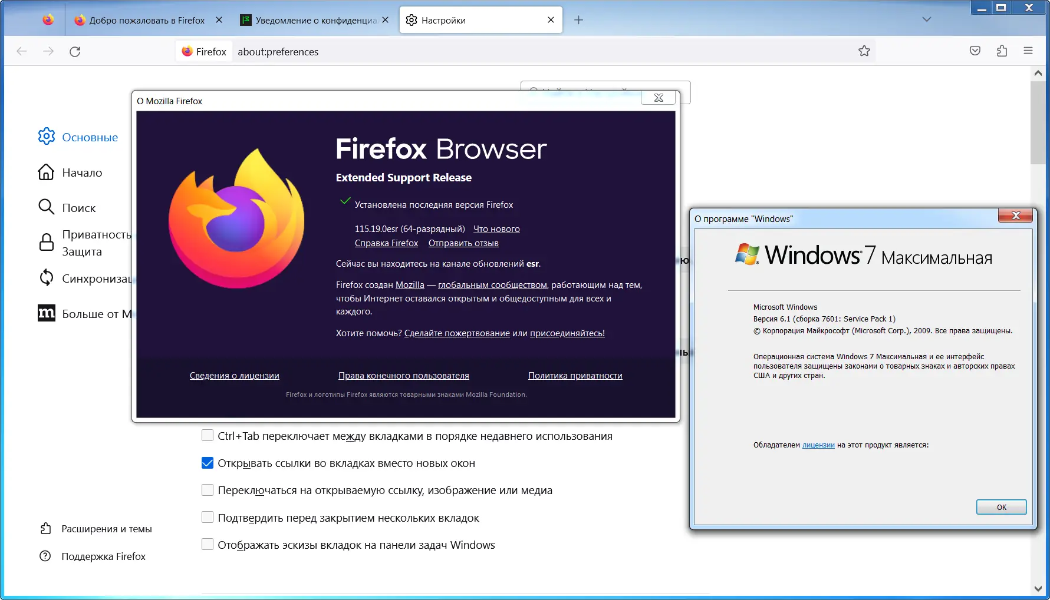
Task: Open the Что нового link
Action: click(x=496, y=228)
